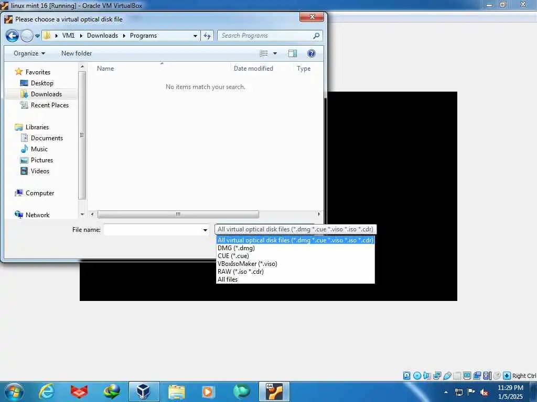Open the view options dropdown arrow
The width and height of the screenshot is (537, 402).
[275, 53]
